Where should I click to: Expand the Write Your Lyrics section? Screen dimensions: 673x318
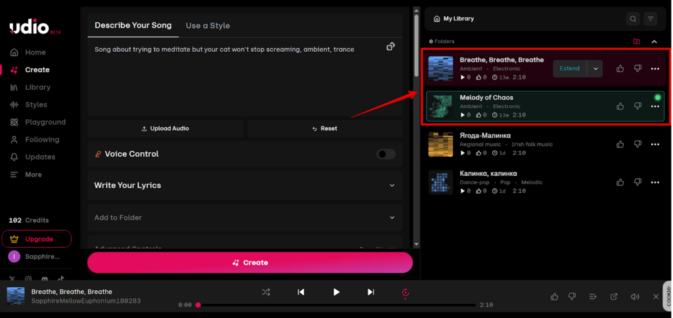tap(244, 186)
